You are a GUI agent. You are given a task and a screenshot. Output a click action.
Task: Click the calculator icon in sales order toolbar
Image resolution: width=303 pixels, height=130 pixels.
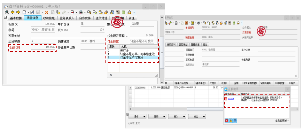(x=229, y=23)
